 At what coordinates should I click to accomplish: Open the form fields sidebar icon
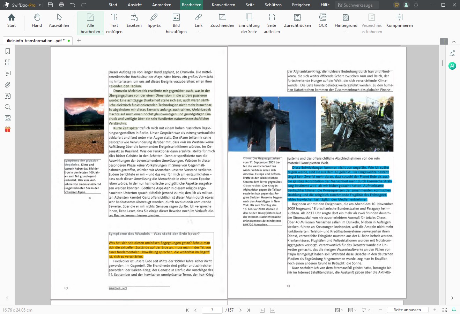(8, 118)
